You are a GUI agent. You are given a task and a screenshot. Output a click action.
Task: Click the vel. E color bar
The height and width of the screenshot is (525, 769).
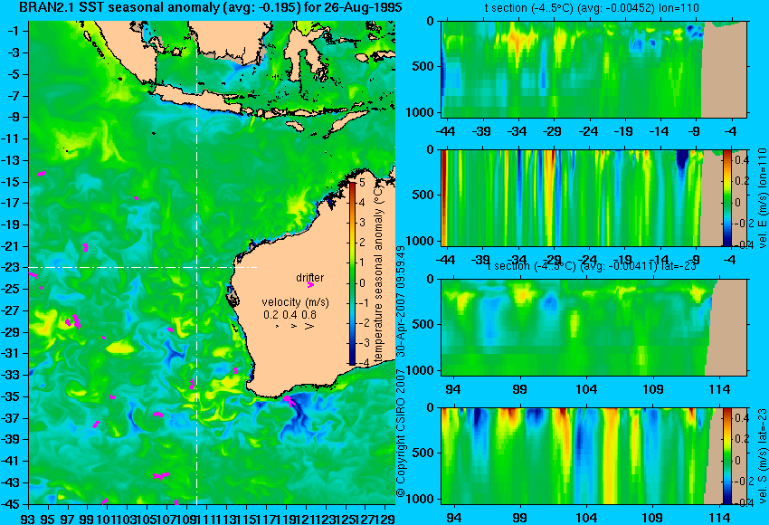tap(727, 197)
